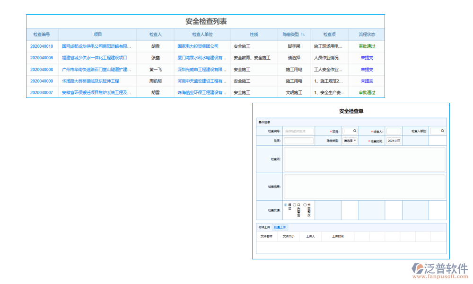Screen dimensions: 473x284
Task: Click the sort icon beside 隐患类型 header
Action: coord(303,35)
